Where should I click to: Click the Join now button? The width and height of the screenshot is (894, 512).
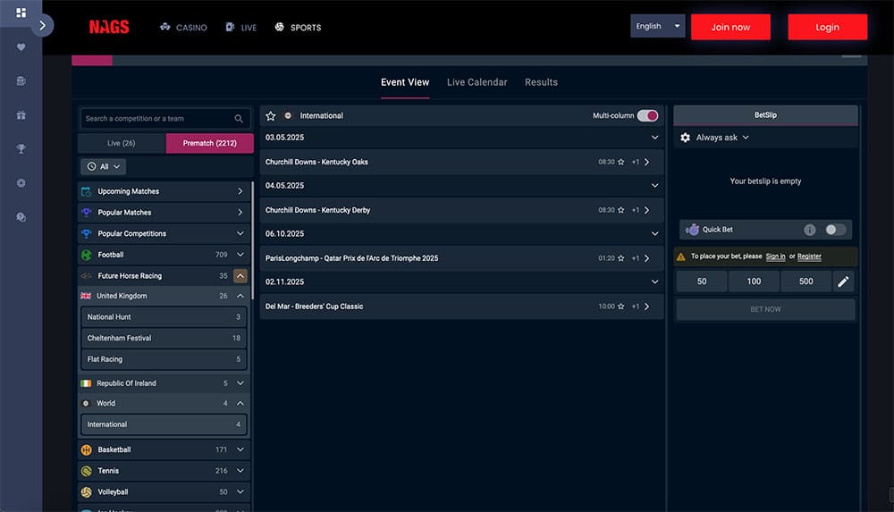pyautogui.click(x=730, y=27)
